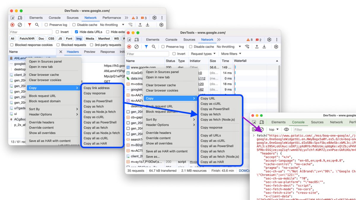Expand Sort By submenu in left context menu
Image resolution: width=356 pixels, height=200 pixels.
coord(53,109)
